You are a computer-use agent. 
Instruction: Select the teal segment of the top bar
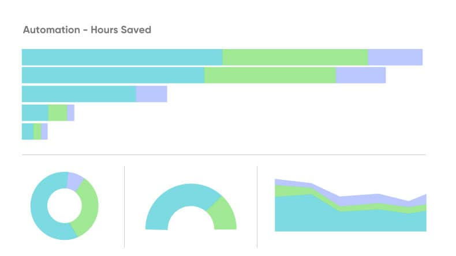[x=122, y=57]
